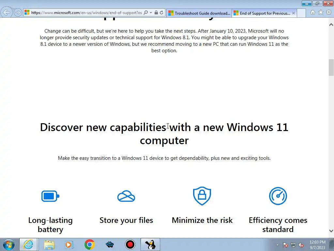The height and width of the screenshot is (251, 334).
Task: Click the muted volume speaker tray icon
Action: point(301,245)
